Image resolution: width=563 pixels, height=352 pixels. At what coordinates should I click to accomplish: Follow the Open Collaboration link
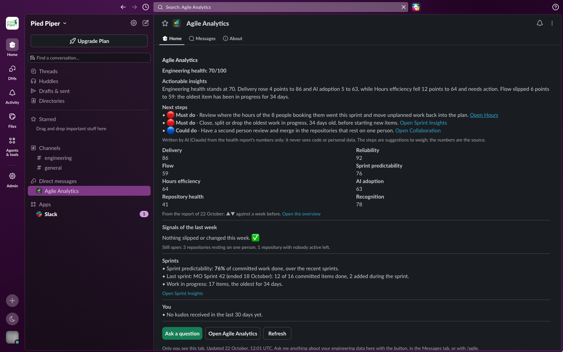coord(418,131)
